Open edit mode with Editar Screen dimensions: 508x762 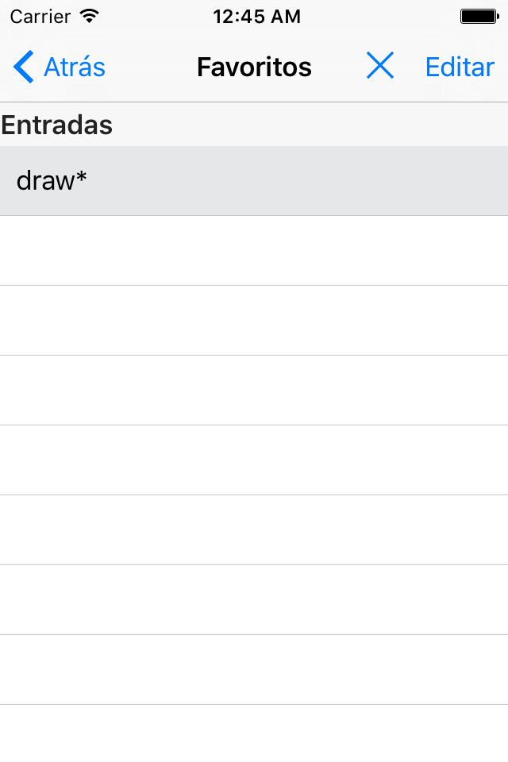460,67
